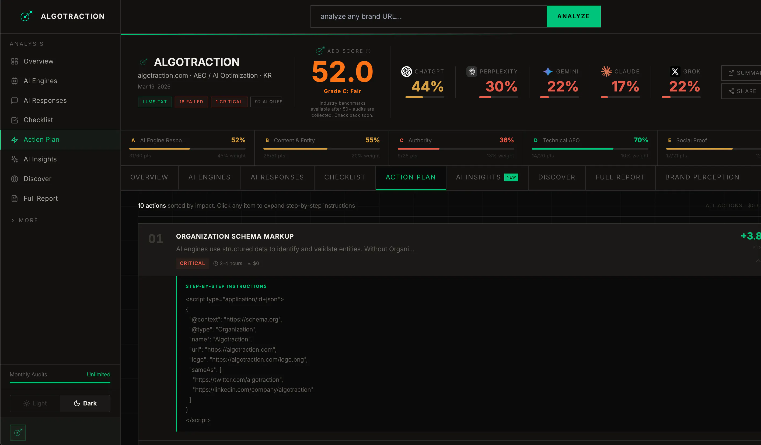Open the SUMMARY button
Screen dimensions: 761x445
pos(741,73)
